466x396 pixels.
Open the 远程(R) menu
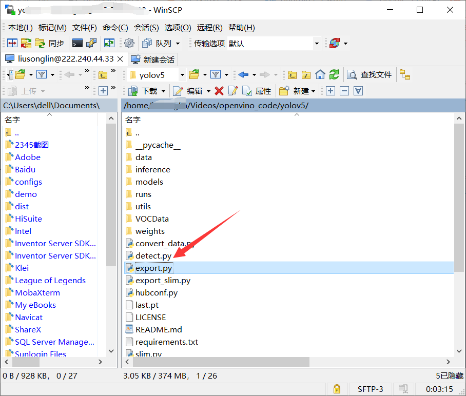click(x=209, y=28)
